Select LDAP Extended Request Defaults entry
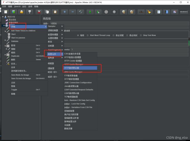The image size is (190, 141). 79,90
